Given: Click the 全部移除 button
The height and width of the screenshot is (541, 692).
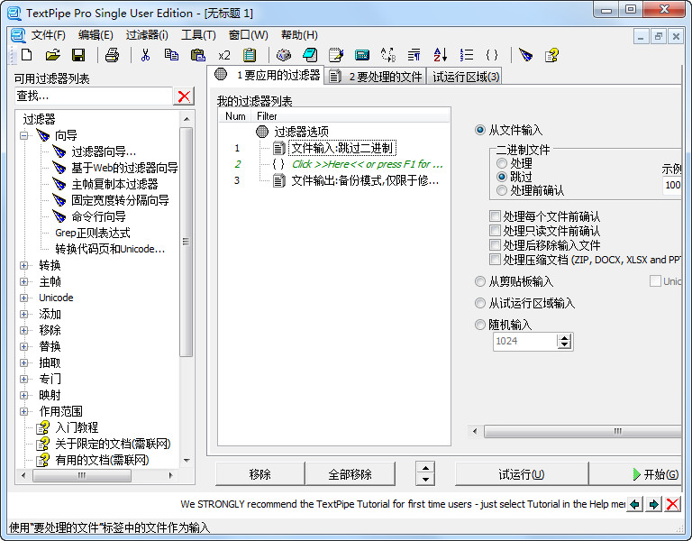Looking at the screenshot, I should 350,474.
